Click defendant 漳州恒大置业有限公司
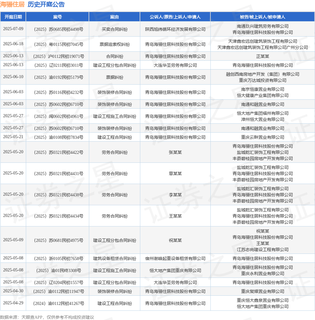This screenshot has height=320, width=315. point(263,119)
